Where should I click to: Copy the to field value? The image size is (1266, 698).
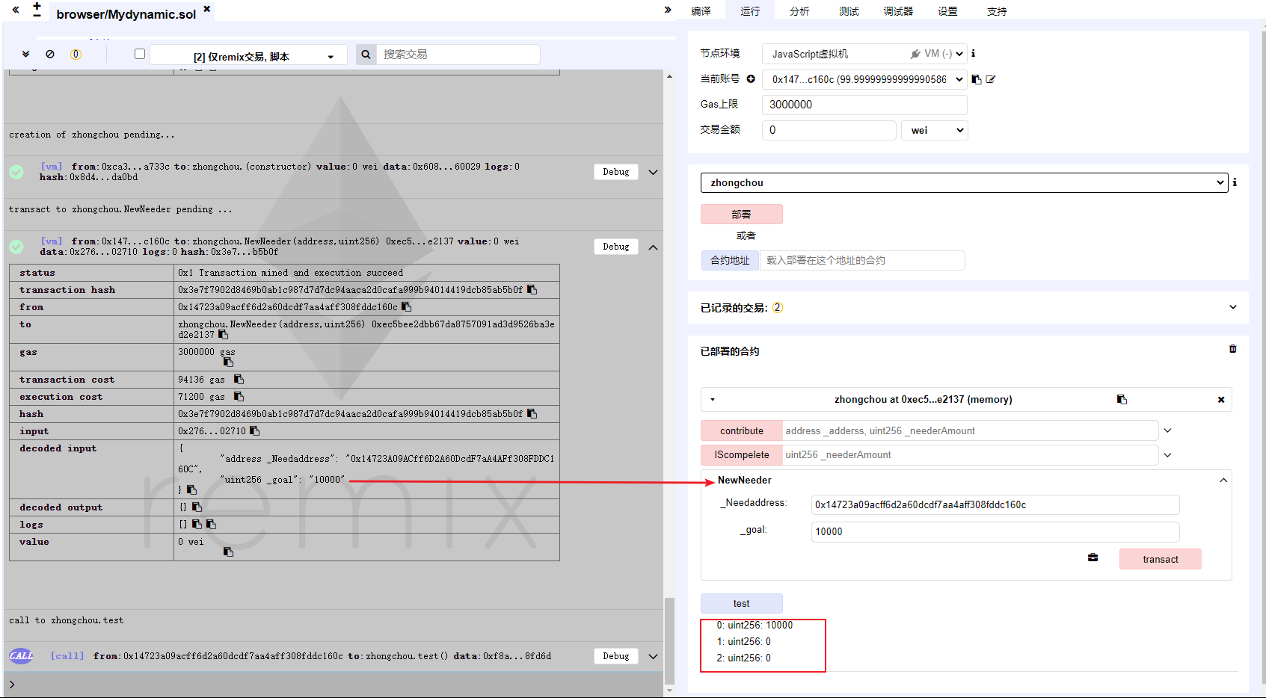coord(223,335)
